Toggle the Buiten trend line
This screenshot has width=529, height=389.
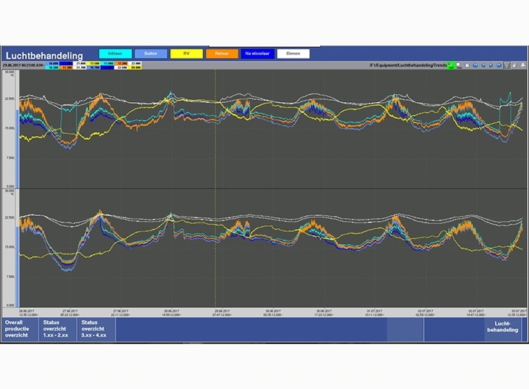click(x=151, y=54)
